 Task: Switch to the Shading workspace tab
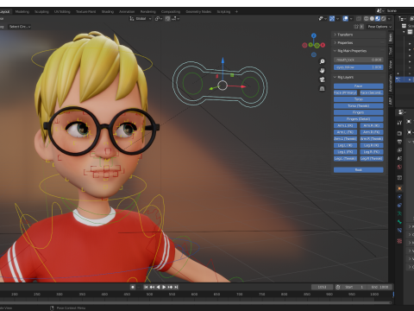pyautogui.click(x=108, y=11)
